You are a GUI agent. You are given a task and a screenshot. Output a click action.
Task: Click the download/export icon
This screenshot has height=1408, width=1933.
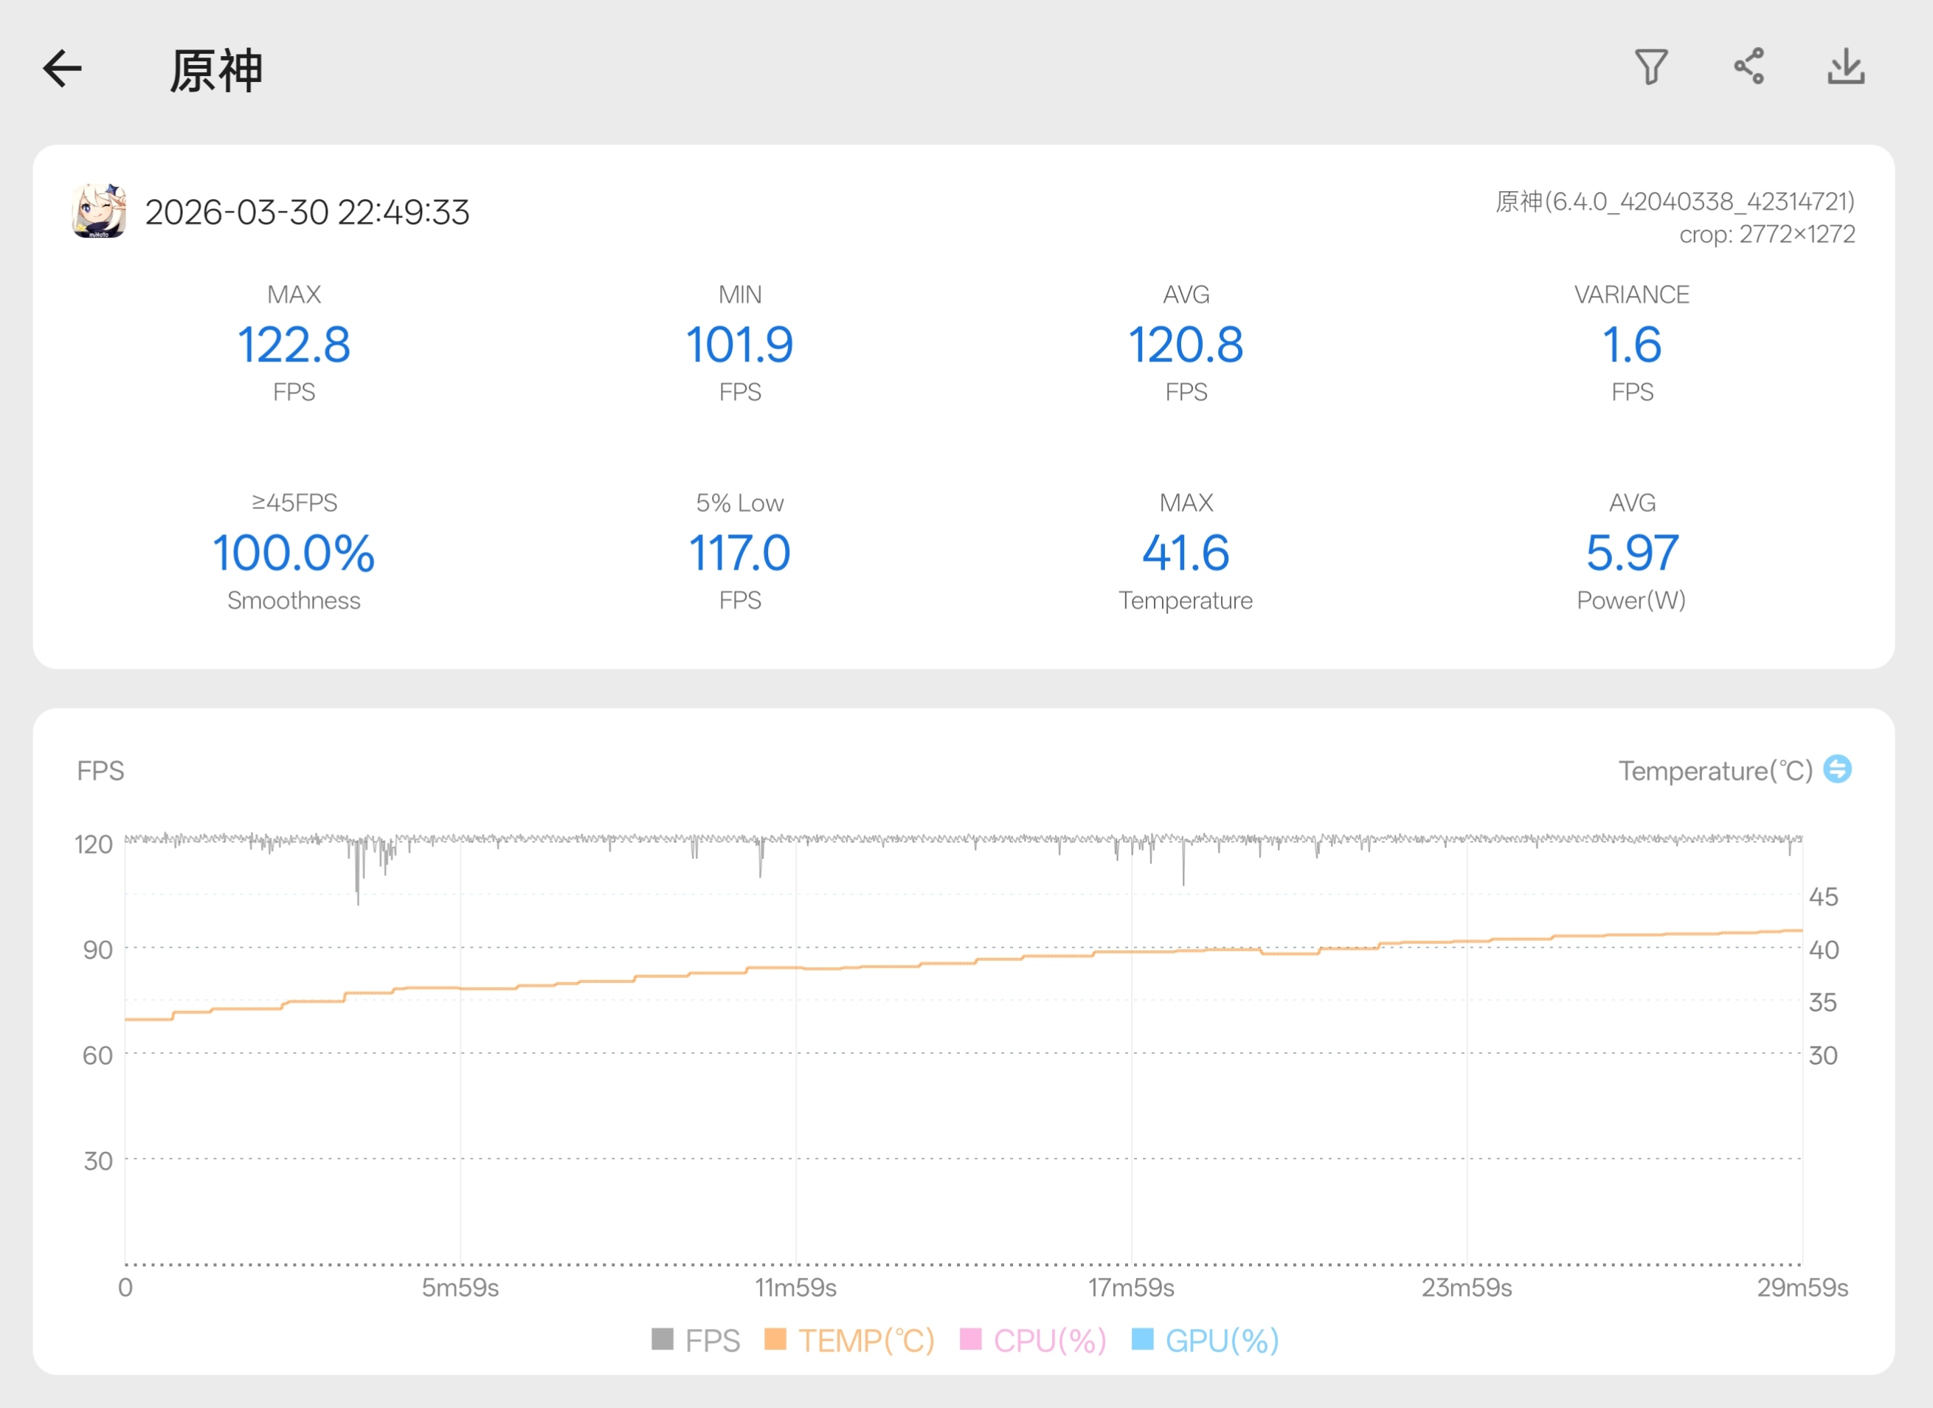[x=1846, y=67]
